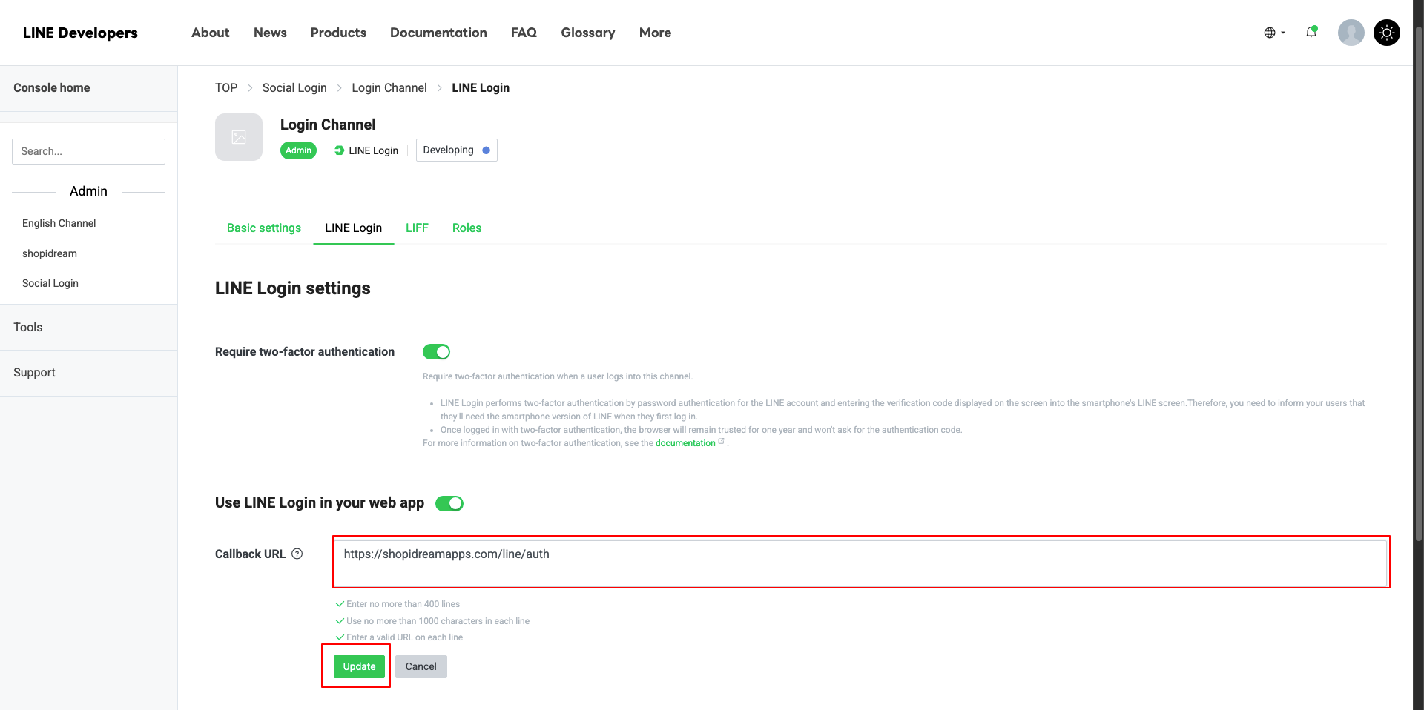Screen dimensions: 1424x710
Task: Select the LINE Login tab
Action: [x=354, y=228]
